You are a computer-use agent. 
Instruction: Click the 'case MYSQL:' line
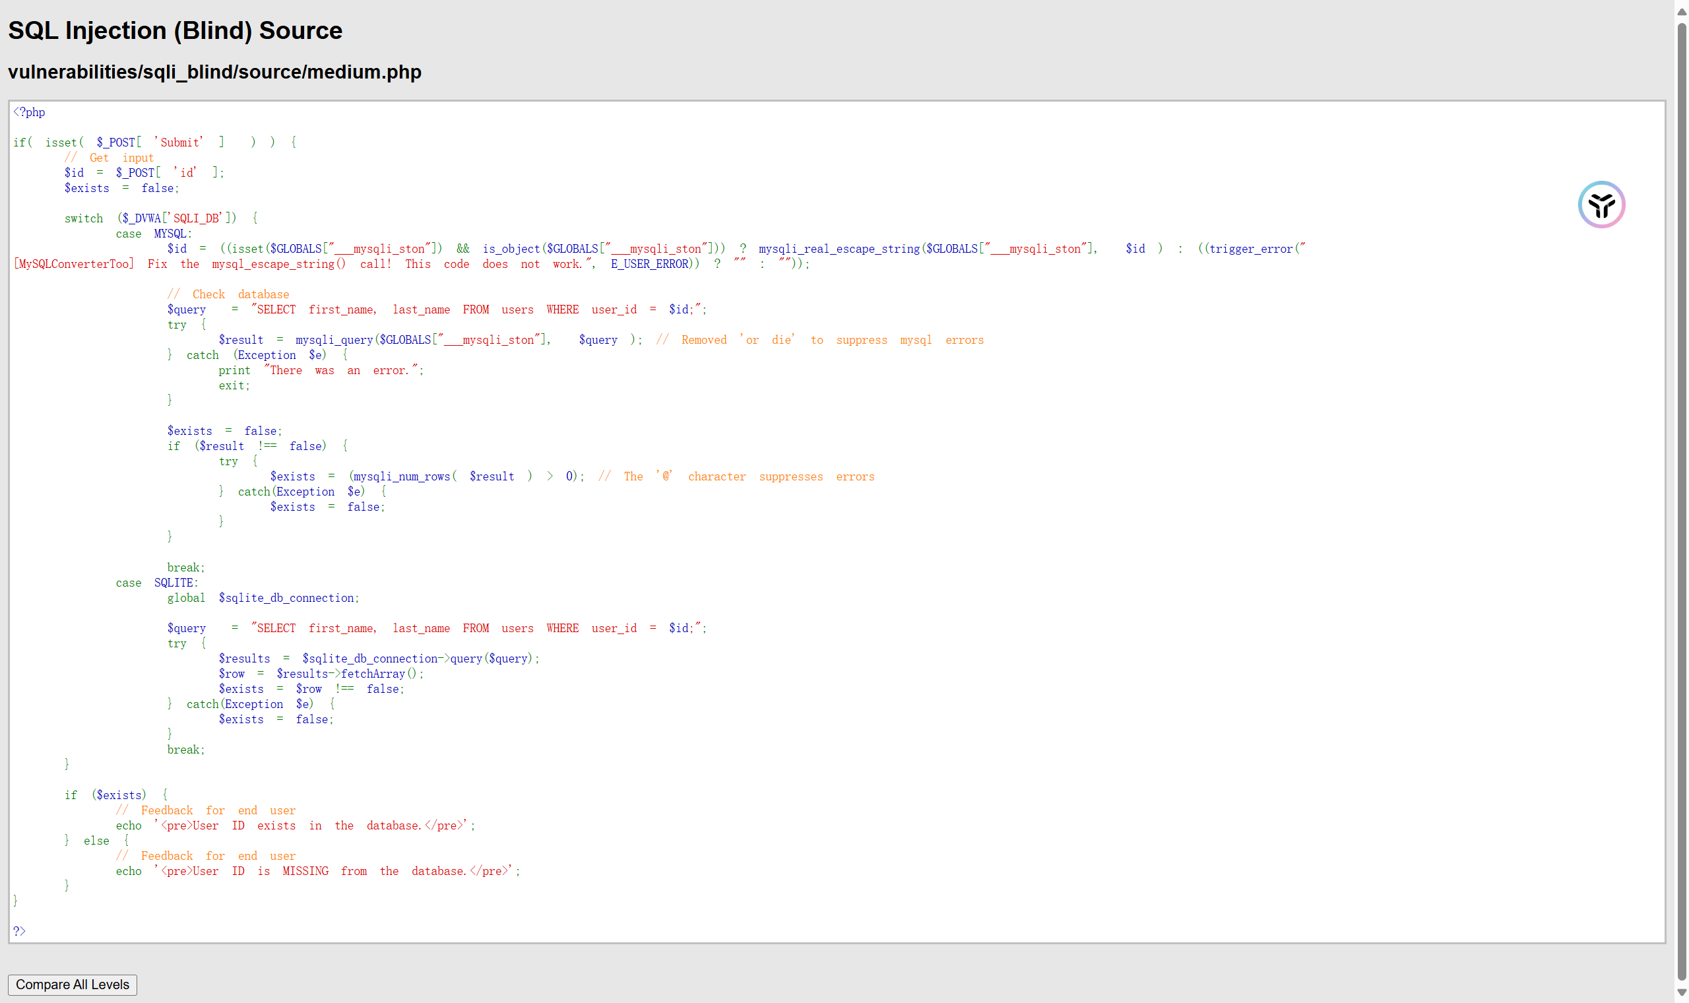click(x=153, y=234)
